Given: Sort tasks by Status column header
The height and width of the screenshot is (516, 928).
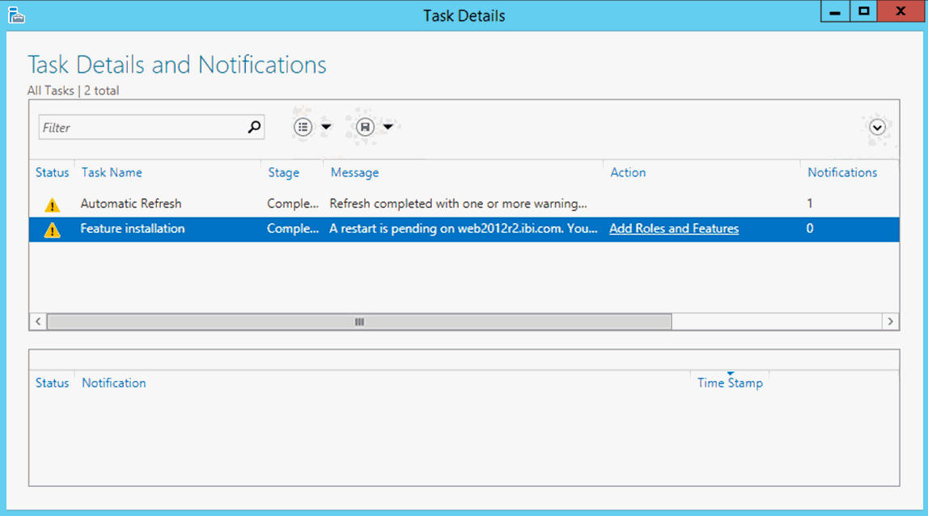Looking at the screenshot, I should click(x=52, y=172).
